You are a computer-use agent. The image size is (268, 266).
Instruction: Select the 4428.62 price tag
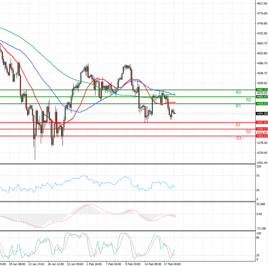[262, 104]
